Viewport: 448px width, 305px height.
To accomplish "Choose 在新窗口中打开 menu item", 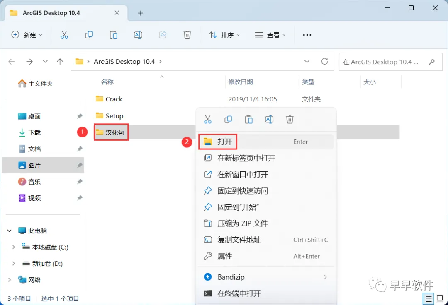I will tap(266, 175).
